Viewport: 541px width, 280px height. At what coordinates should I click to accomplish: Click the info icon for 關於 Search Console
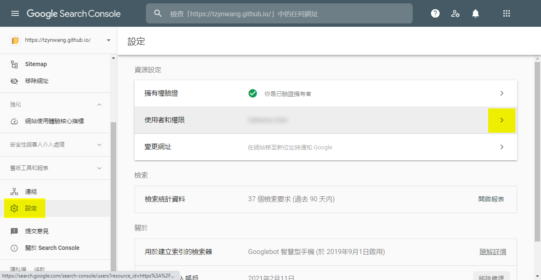(x=14, y=248)
